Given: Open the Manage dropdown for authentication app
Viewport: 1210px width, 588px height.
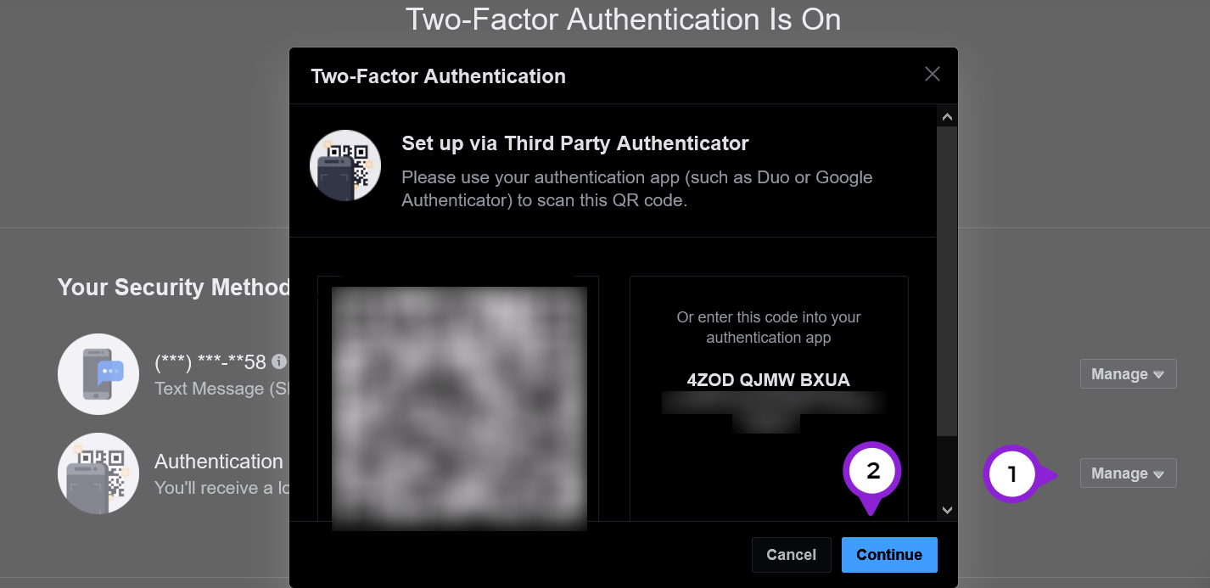Looking at the screenshot, I should click(1128, 473).
